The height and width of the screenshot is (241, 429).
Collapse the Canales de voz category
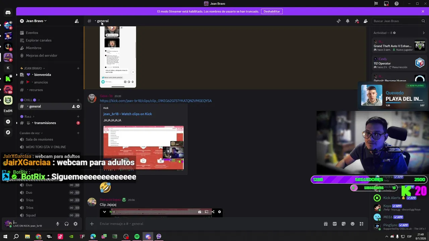(x=31, y=133)
